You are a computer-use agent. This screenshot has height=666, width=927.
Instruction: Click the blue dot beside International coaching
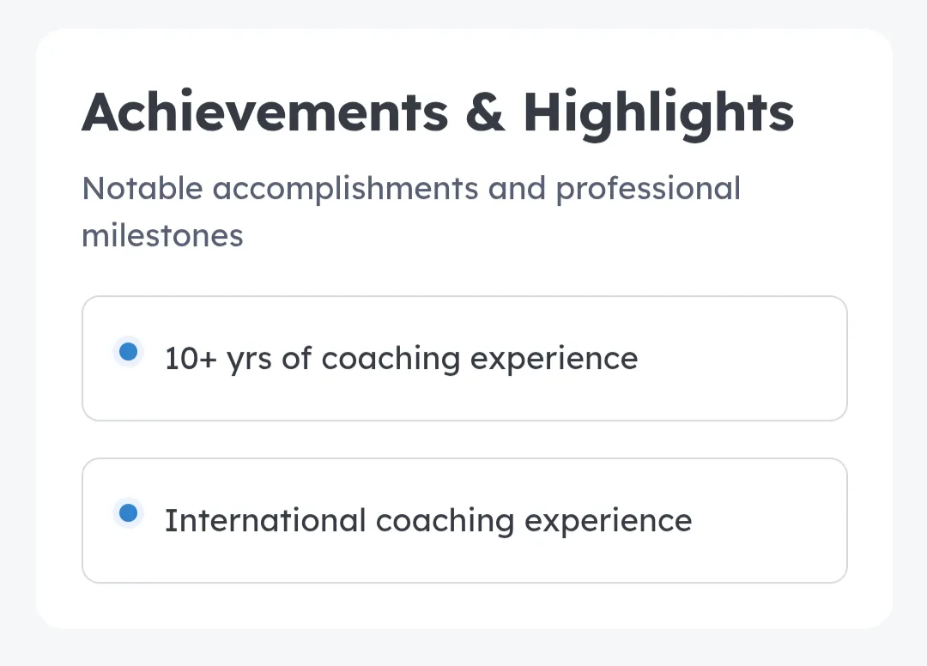coord(128,513)
